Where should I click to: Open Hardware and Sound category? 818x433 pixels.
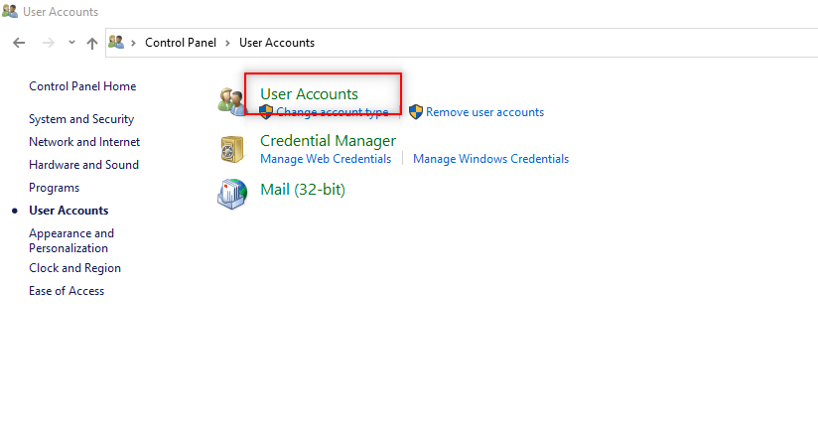[x=84, y=165]
